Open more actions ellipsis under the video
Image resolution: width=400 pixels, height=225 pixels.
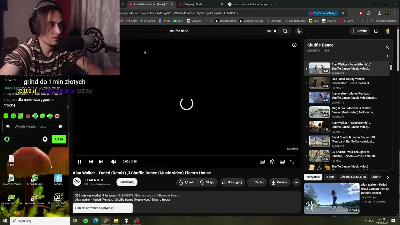[x=296, y=182]
